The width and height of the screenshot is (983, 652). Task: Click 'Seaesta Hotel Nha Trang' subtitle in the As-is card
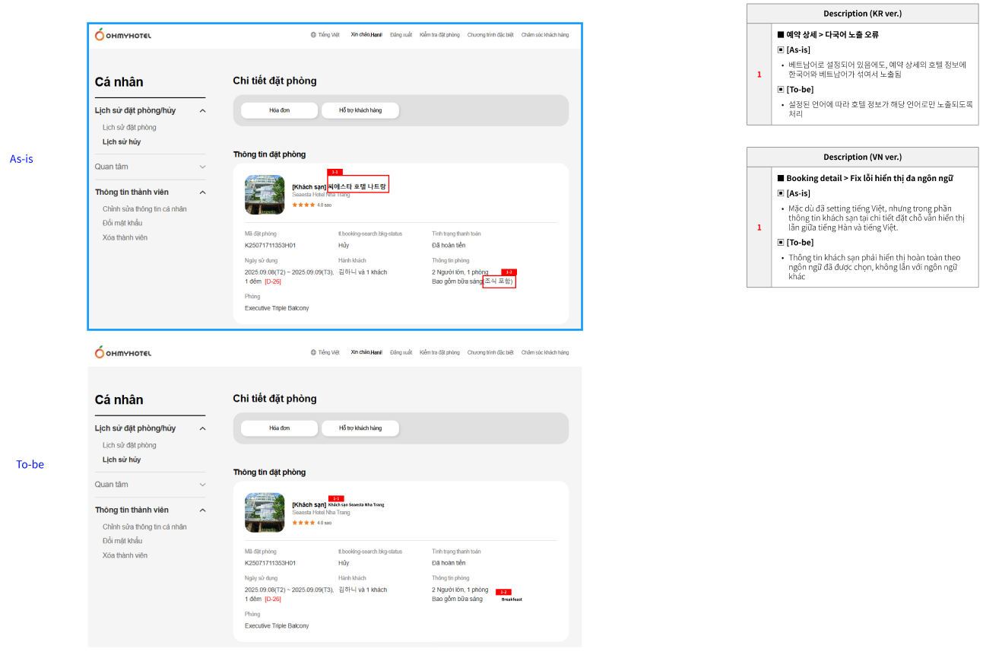(321, 195)
